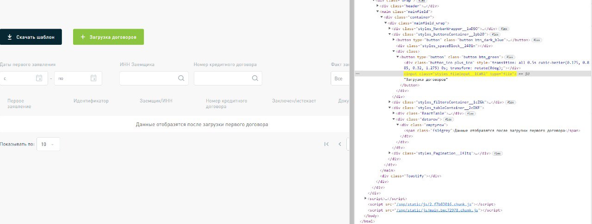Image resolution: width=592 pixels, height=224 pixels.
Task: Click the Идентификатор column header
Action: tap(91, 101)
